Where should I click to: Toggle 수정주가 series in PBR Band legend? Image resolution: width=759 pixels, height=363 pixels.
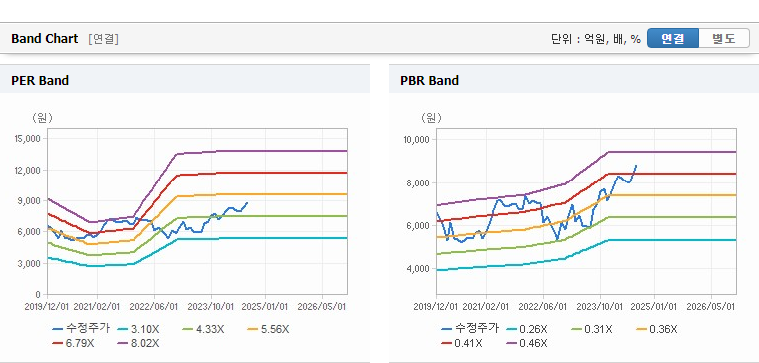pyautogui.click(x=470, y=329)
